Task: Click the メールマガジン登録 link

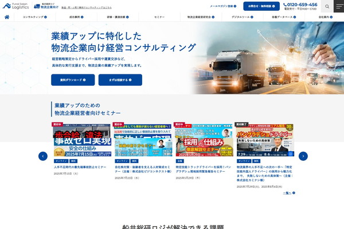Action: [x=223, y=6]
